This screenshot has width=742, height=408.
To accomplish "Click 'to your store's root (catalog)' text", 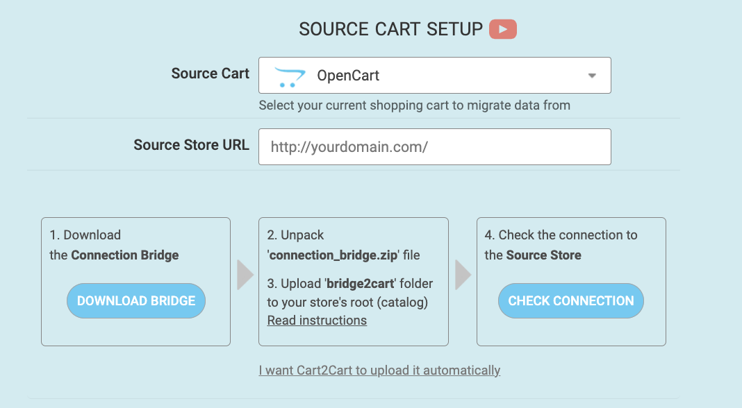I will point(348,303).
